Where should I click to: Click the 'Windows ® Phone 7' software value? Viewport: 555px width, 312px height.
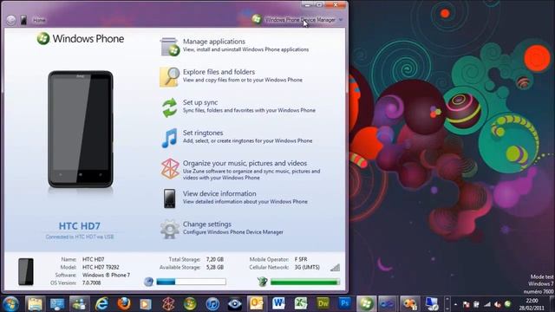[106, 275]
